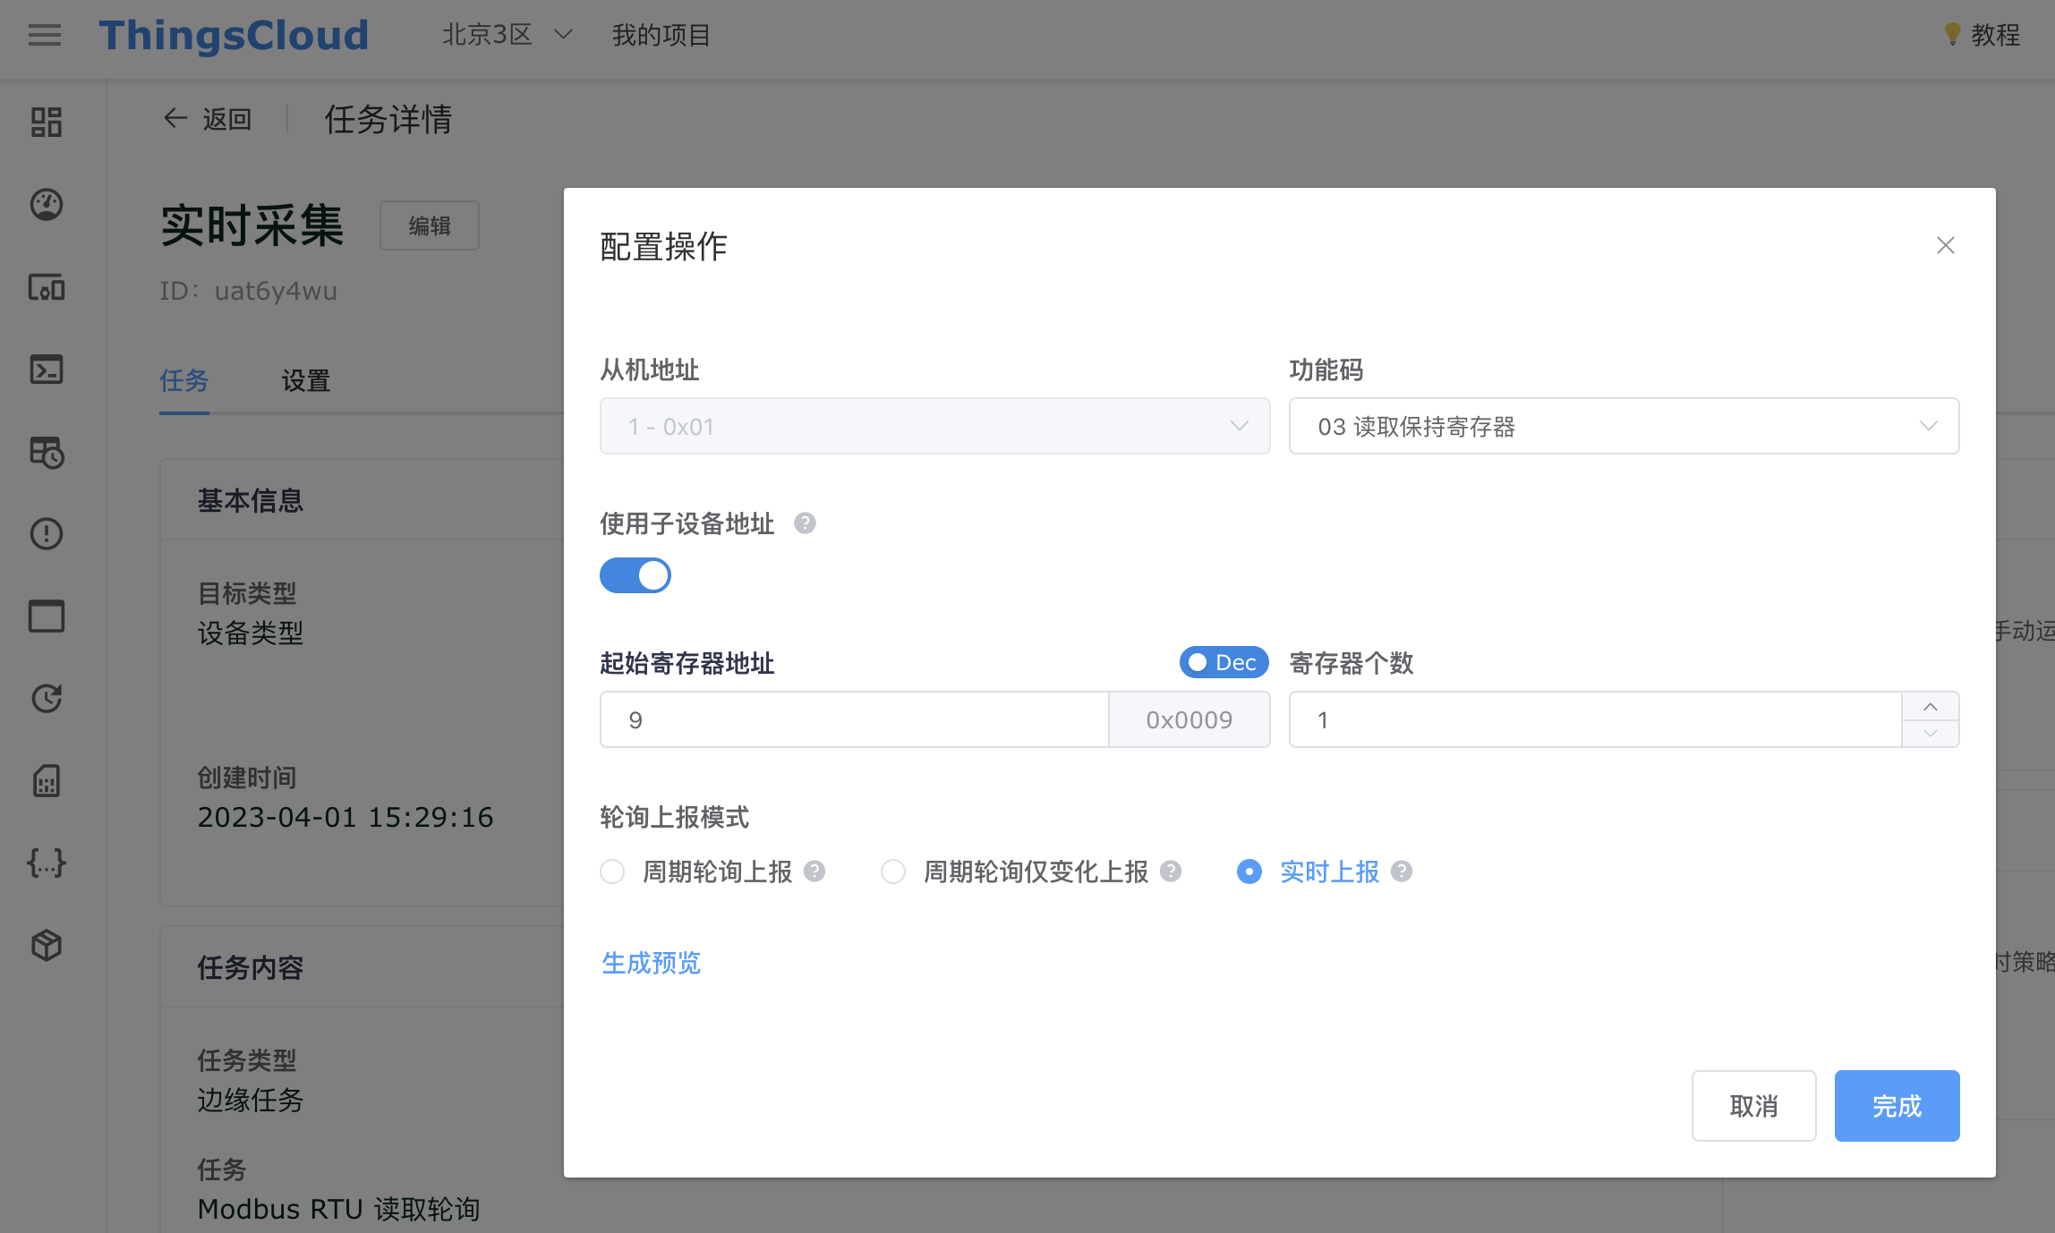Viewport: 2055px width, 1233px height.
Task: Open 我的项目 in top navigation
Action: [661, 35]
